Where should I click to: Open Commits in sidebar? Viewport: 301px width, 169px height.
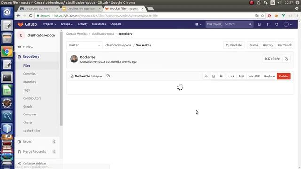coord(29,74)
